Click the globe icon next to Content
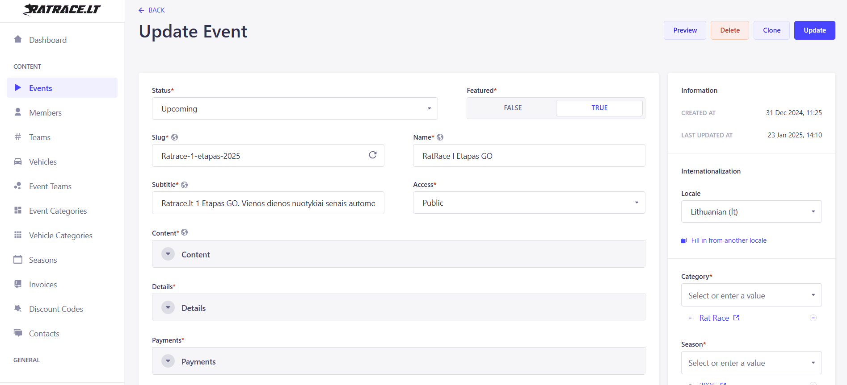Viewport: 847px width, 385px height. (185, 232)
